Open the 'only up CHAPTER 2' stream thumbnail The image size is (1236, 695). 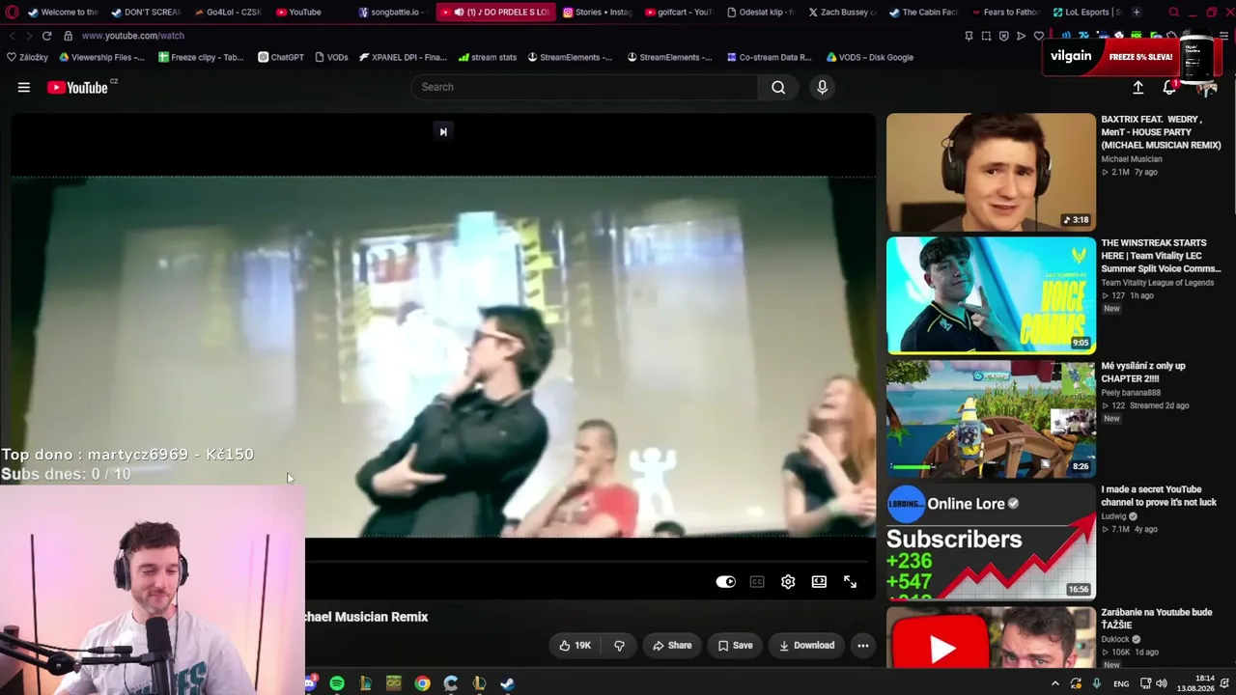tap(991, 419)
